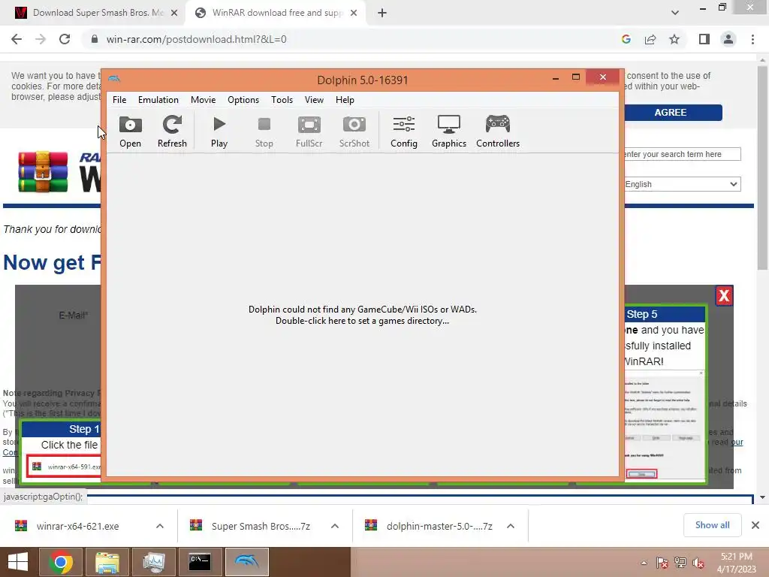Click the Play toolbar button

tap(219, 131)
